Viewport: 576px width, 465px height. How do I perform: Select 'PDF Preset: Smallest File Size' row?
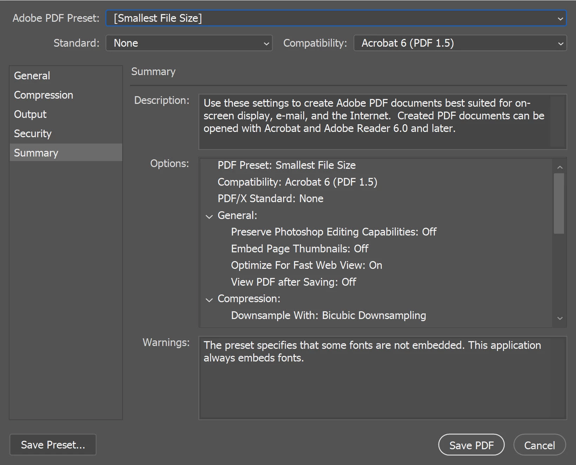point(287,165)
